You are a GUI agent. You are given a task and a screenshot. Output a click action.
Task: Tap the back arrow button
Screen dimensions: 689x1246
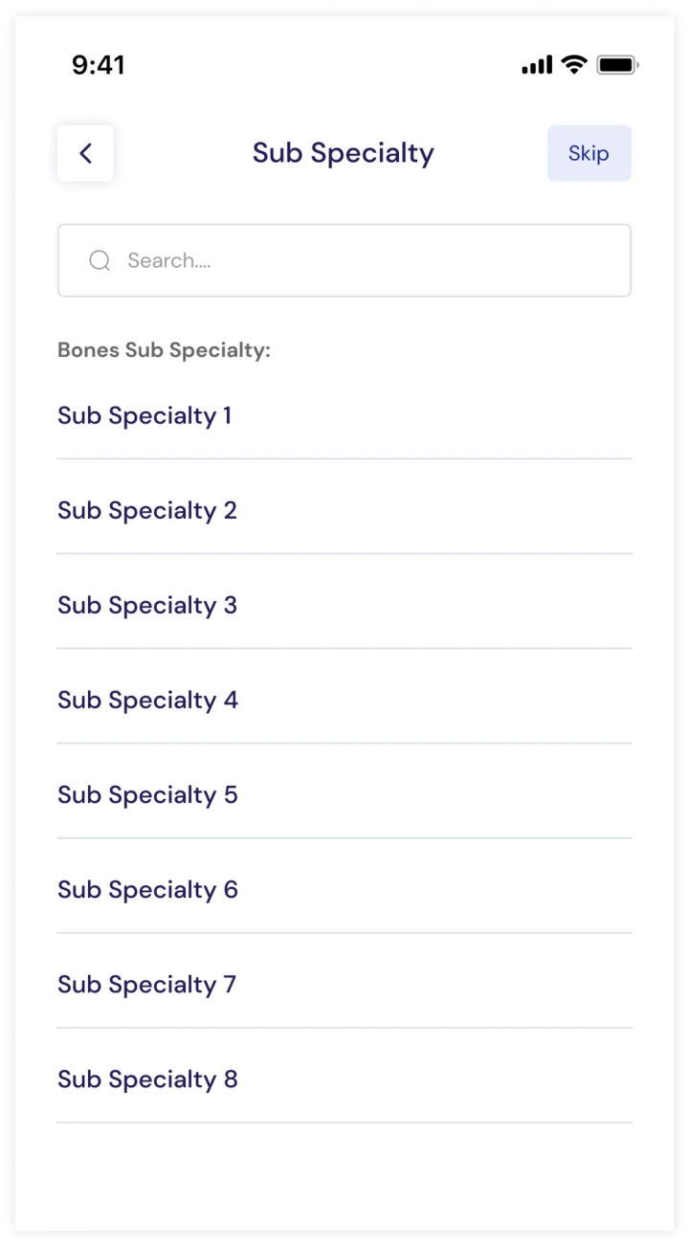(85, 153)
